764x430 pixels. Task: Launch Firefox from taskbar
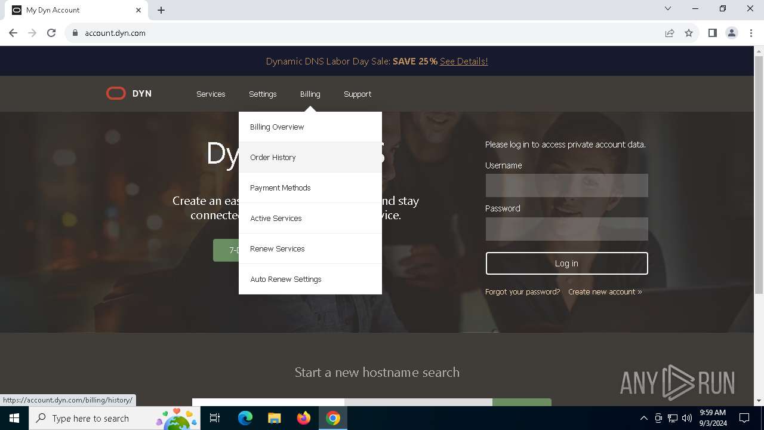304,418
